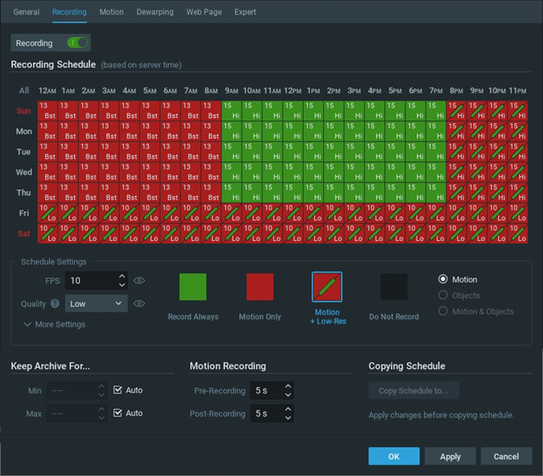Increase FPS using the up stepper arrow
543x476 pixels.
point(122,276)
